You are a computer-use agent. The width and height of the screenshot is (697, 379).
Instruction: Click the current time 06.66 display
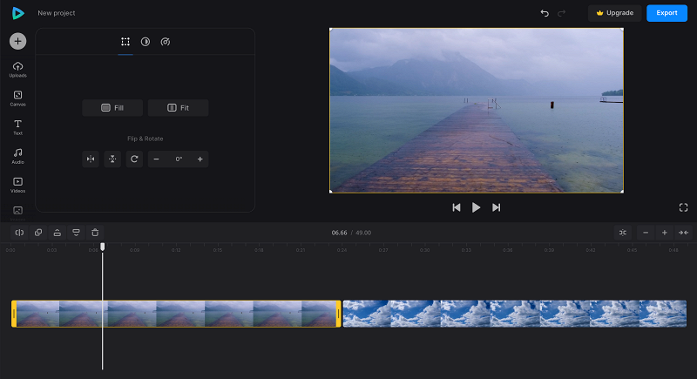339,233
